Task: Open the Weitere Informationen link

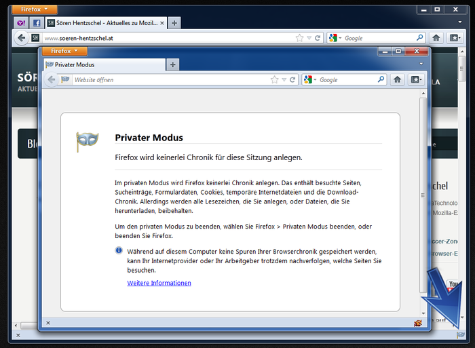Action: pyautogui.click(x=159, y=283)
